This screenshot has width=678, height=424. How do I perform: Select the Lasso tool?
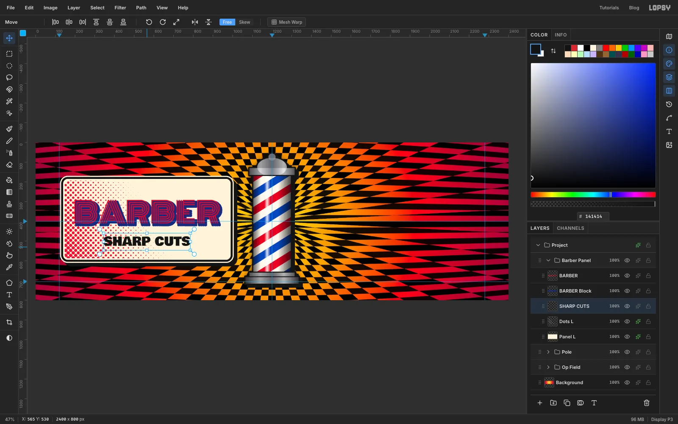(x=9, y=78)
